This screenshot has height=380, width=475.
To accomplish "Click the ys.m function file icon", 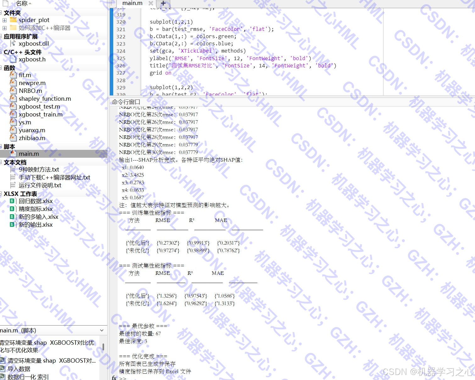I will point(13,122).
